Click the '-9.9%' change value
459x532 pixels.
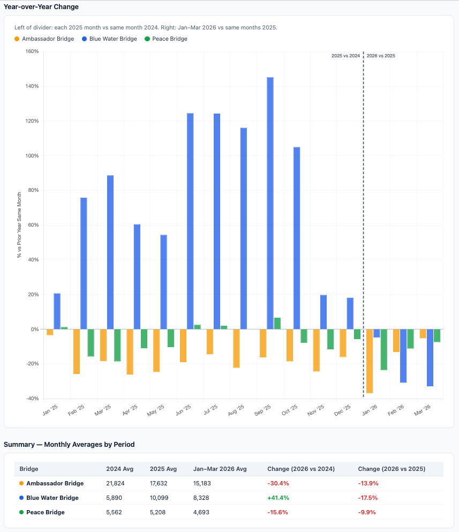(x=367, y=512)
